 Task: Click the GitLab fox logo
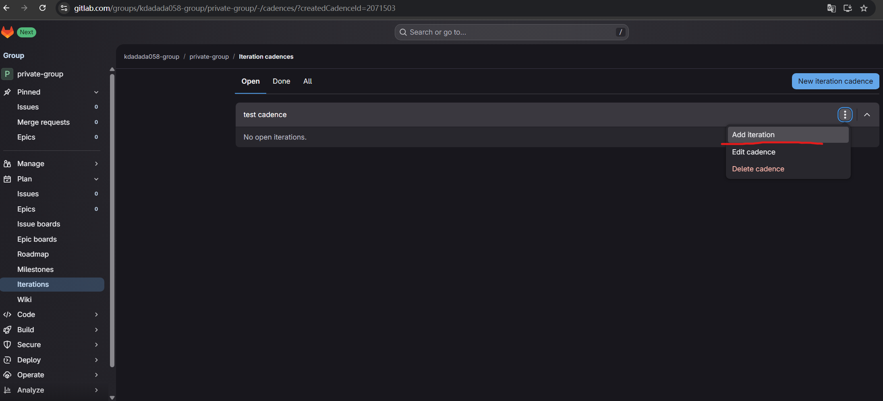click(8, 32)
